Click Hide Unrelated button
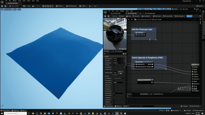Image resolution: width=205 pixels, height=115 pixels. 179,16
